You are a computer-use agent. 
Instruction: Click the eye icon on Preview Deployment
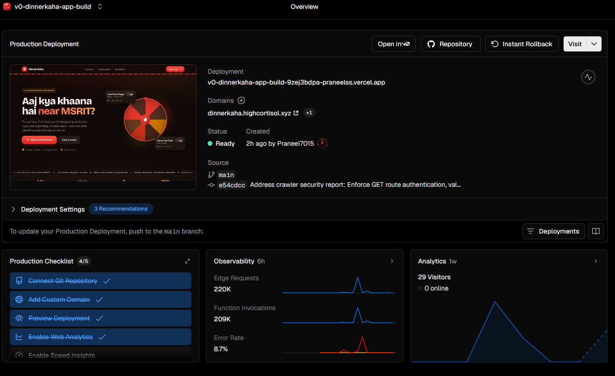(19, 318)
